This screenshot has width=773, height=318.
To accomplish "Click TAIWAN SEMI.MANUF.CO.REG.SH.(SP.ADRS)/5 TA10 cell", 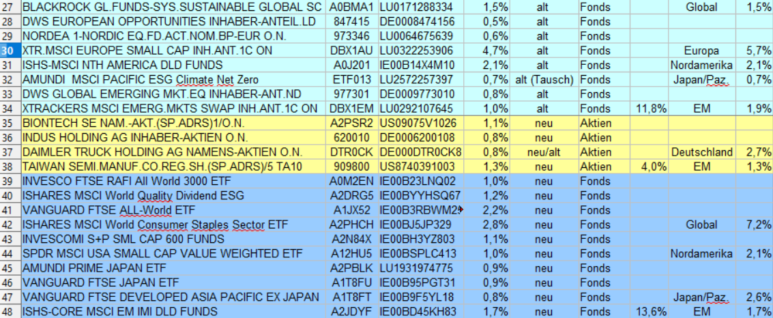I will (173, 167).
